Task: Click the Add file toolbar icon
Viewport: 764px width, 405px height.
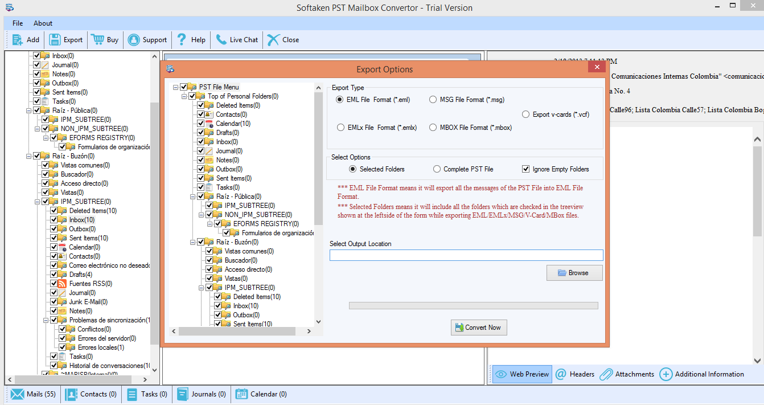Action: pyautogui.click(x=18, y=40)
